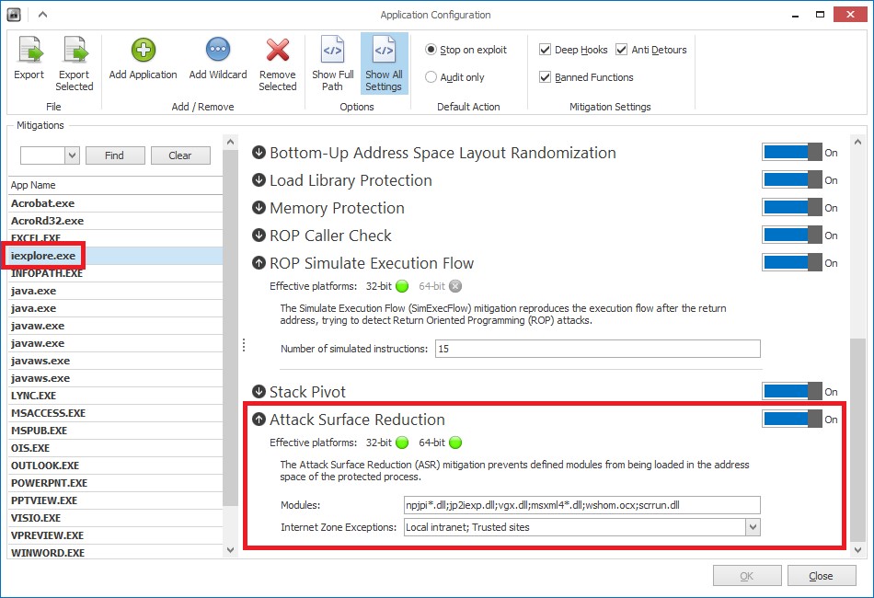Collapse Attack Surface Reduction details
The image size is (874, 598).
(x=259, y=420)
